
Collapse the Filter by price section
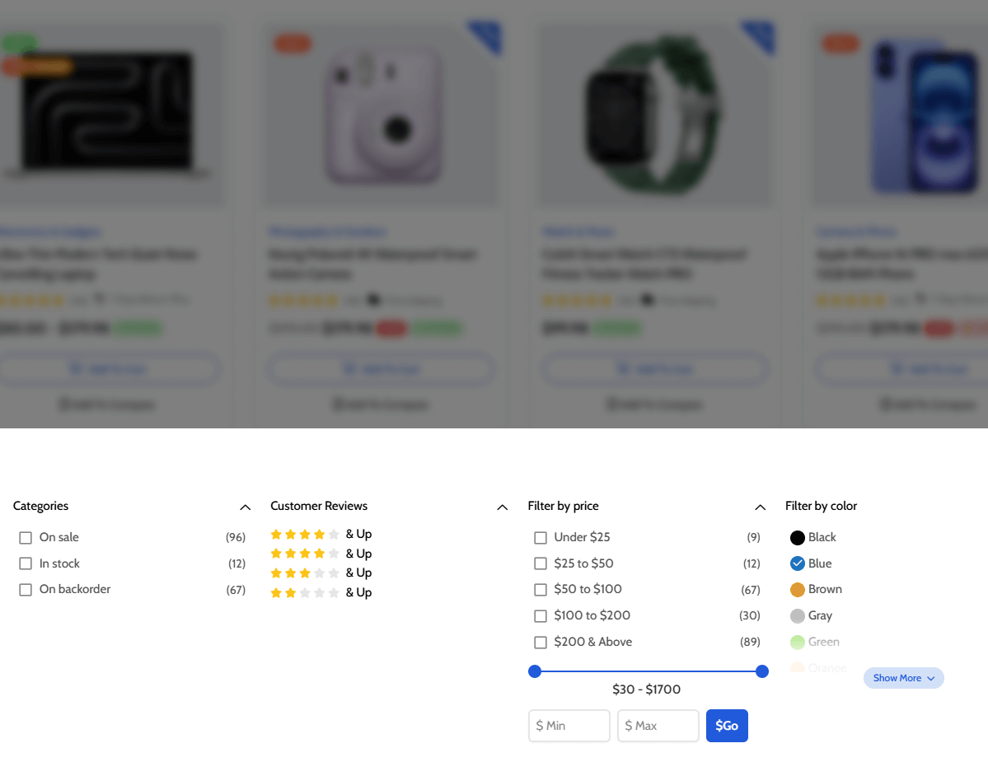point(760,507)
